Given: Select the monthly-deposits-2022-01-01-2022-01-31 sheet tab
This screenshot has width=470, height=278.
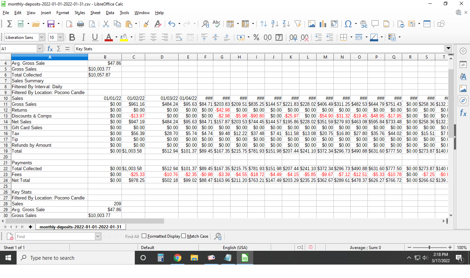Looking at the screenshot, I should coord(81,227).
